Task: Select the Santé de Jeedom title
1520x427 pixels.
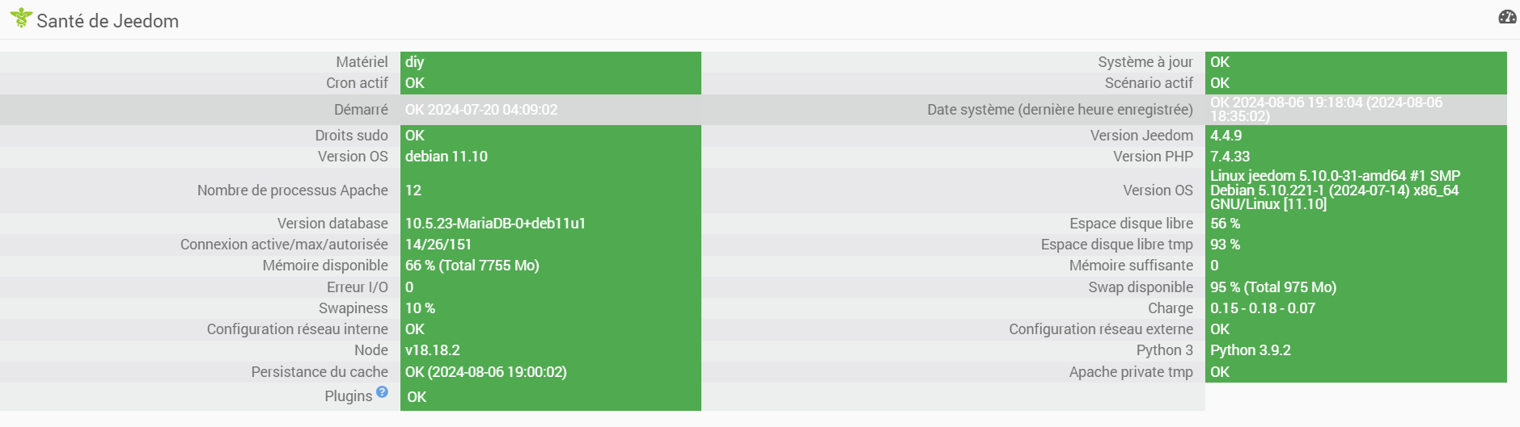Action: [x=108, y=21]
